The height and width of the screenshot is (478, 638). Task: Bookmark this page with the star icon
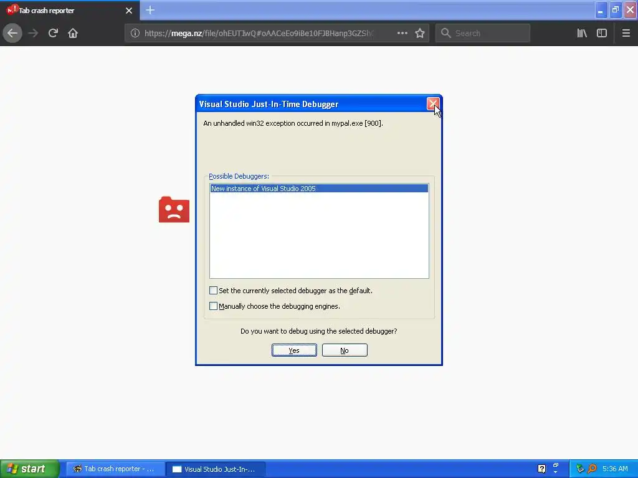420,33
